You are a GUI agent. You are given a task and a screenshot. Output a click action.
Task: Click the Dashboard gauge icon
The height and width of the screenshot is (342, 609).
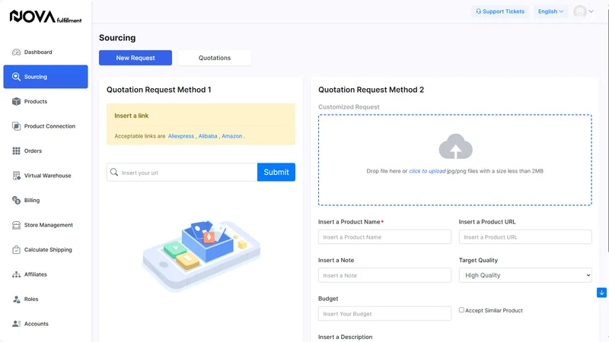(16, 52)
